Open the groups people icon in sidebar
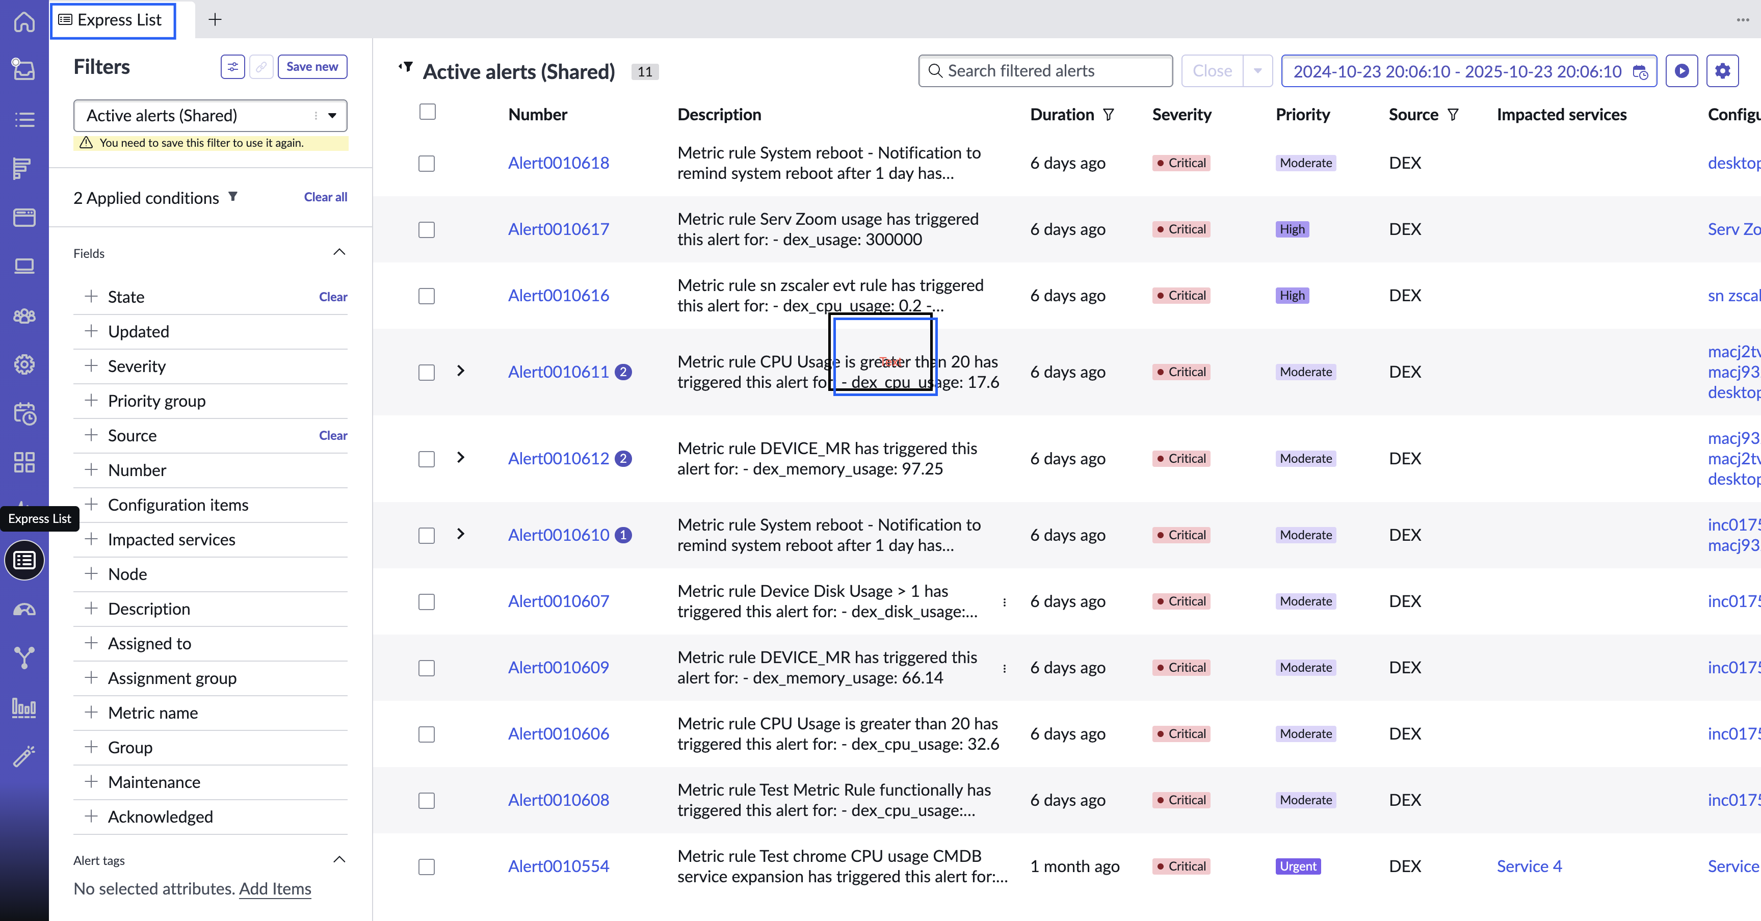The width and height of the screenshot is (1761, 921). tap(24, 316)
